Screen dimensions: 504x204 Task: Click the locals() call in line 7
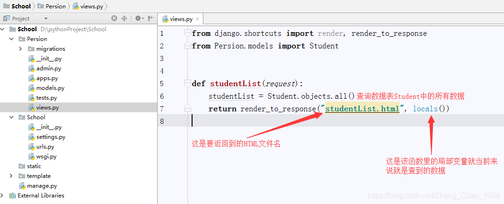tap(429, 109)
